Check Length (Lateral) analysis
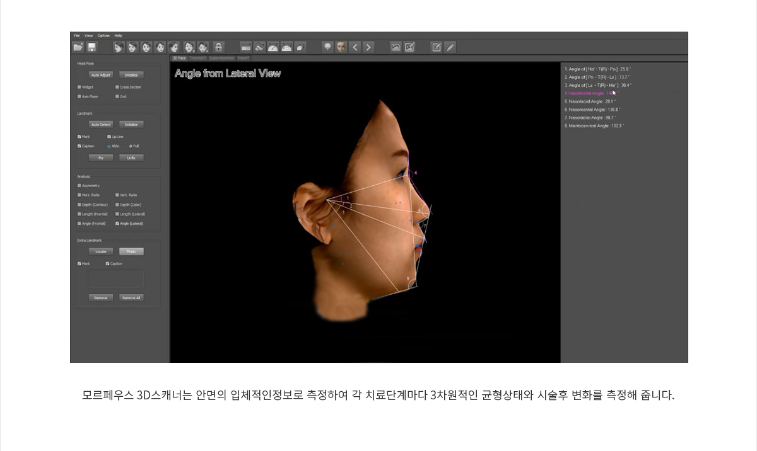The image size is (757, 451). [x=117, y=214]
